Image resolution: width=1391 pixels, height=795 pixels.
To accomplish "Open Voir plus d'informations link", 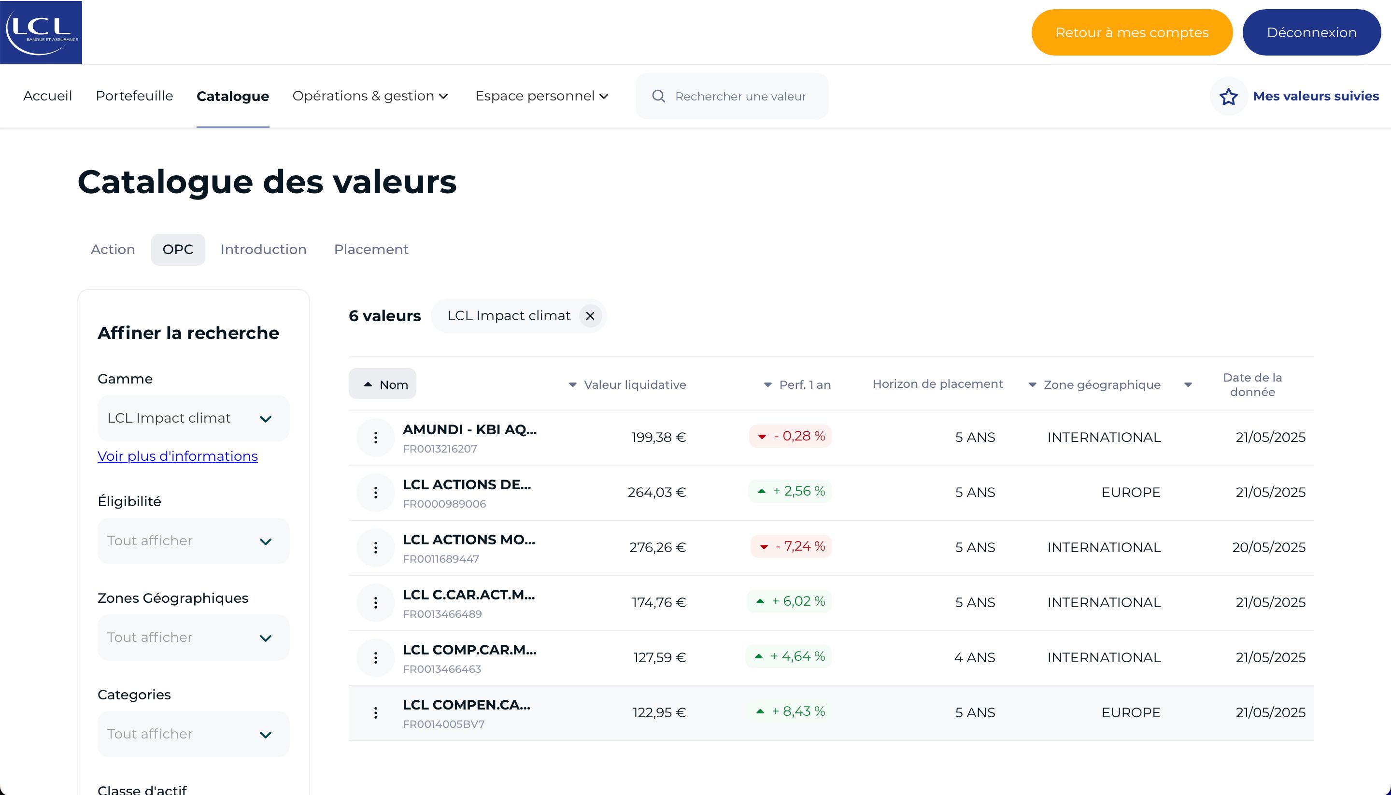I will pyautogui.click(x=177, y=456).
